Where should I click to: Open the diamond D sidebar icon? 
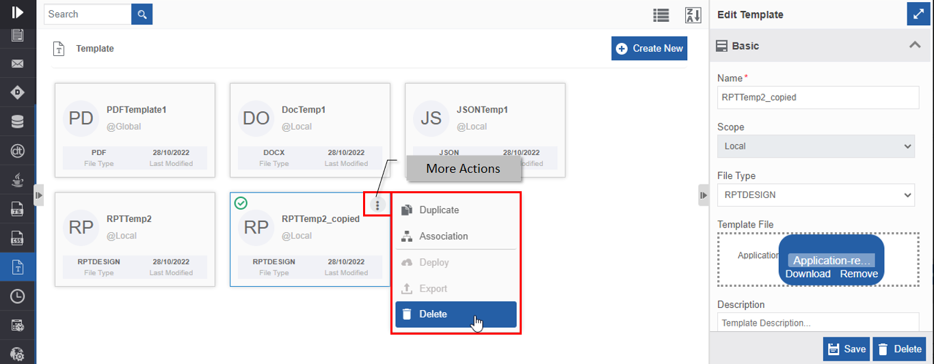[18, 92]
